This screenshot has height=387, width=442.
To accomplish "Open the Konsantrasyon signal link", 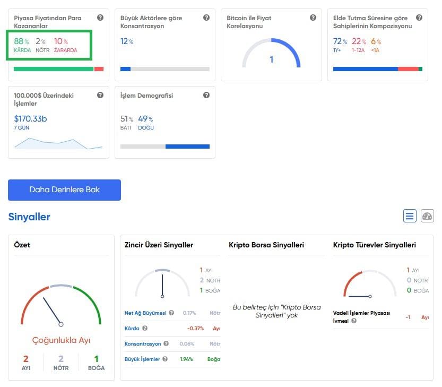I will pos(142,344).
